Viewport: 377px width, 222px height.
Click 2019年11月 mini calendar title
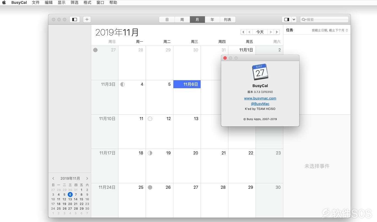pyautogui.click(x=70, y=178)
